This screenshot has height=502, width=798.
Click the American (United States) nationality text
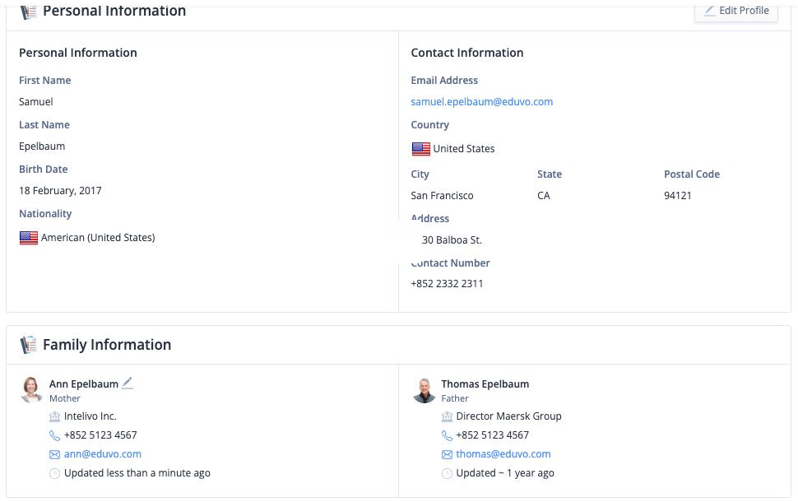[98, 238]
